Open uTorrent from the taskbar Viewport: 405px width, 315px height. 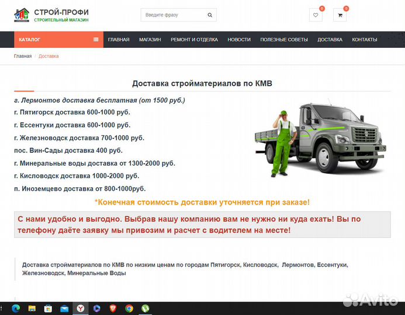[x=145, y=309]
